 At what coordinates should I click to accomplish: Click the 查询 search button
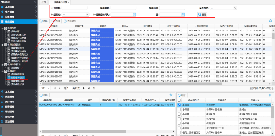pos(202,14)
